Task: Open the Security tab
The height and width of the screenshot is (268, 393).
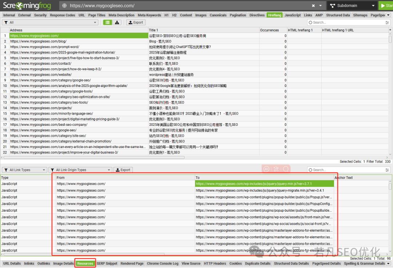Action: (x=40, y=15)
